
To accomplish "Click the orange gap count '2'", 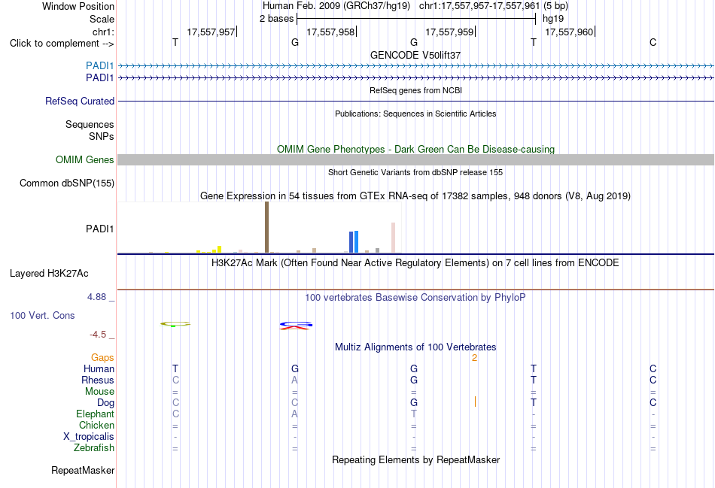I will coord(474,358).
